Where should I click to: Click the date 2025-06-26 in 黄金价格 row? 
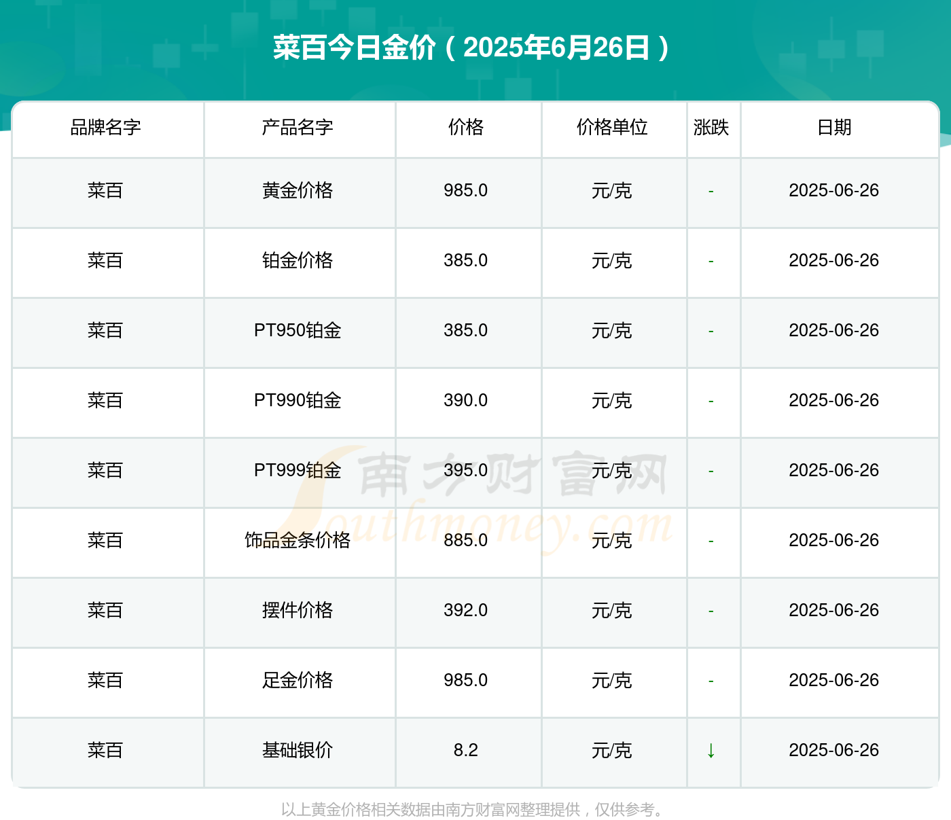point(834,190)
